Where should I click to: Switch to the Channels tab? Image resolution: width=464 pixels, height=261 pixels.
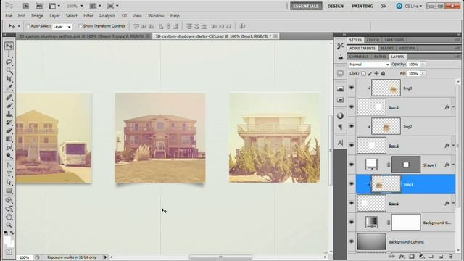tap(359, 57)
